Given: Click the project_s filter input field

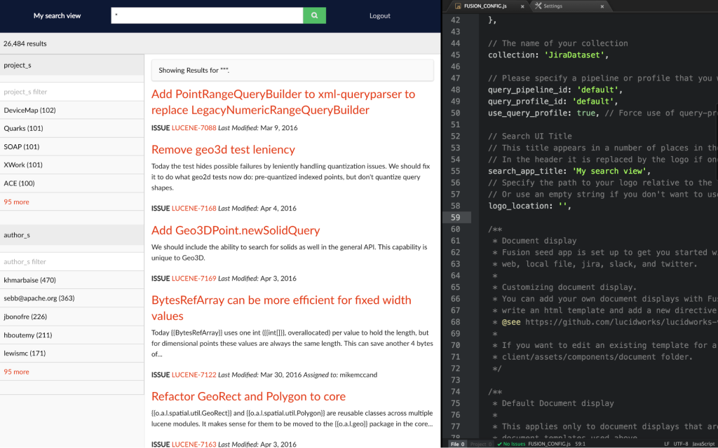Looking at the screenshot, I should click(x=70, y=91).
